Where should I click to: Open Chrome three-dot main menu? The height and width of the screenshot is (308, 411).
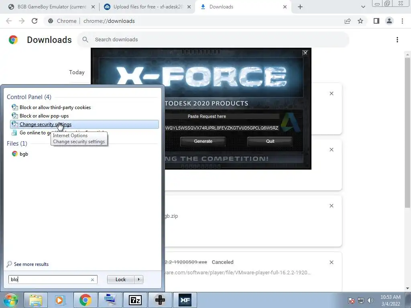pyautogui.click(x=402, y=21)
